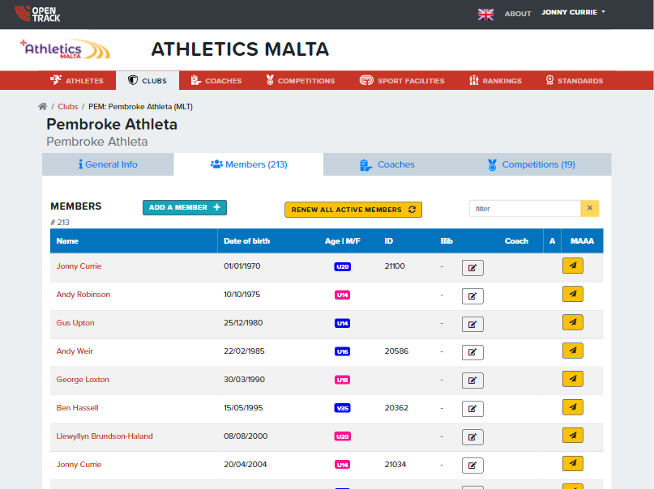Click the OpenTrack logo
The image size is (654, 489).
pyautogui.click(x=37, y=14)
